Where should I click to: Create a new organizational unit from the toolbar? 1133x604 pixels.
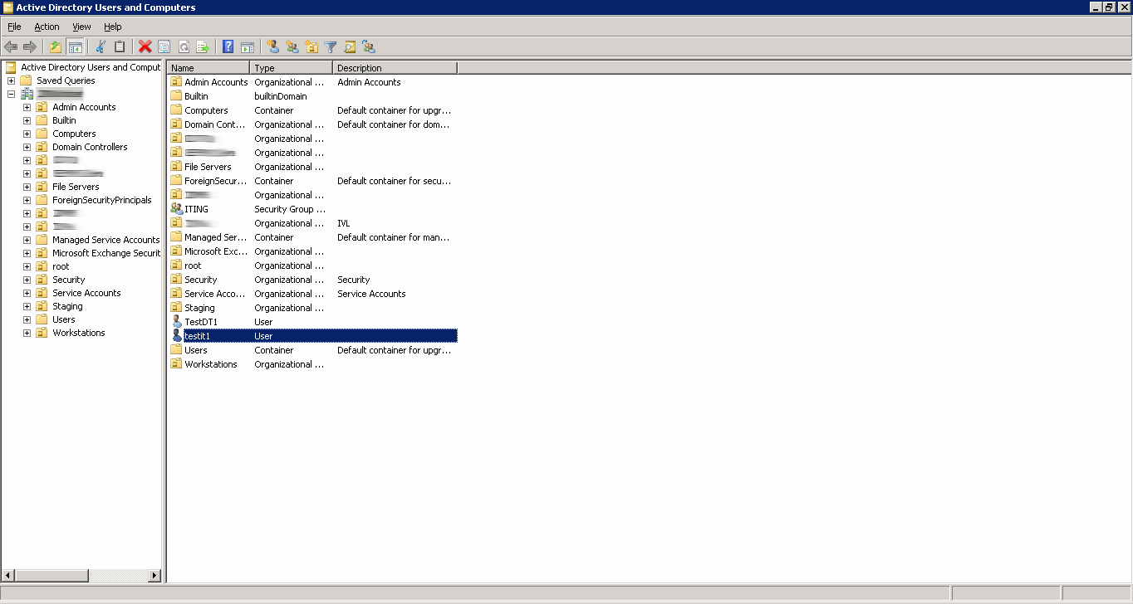coord(311,46)
